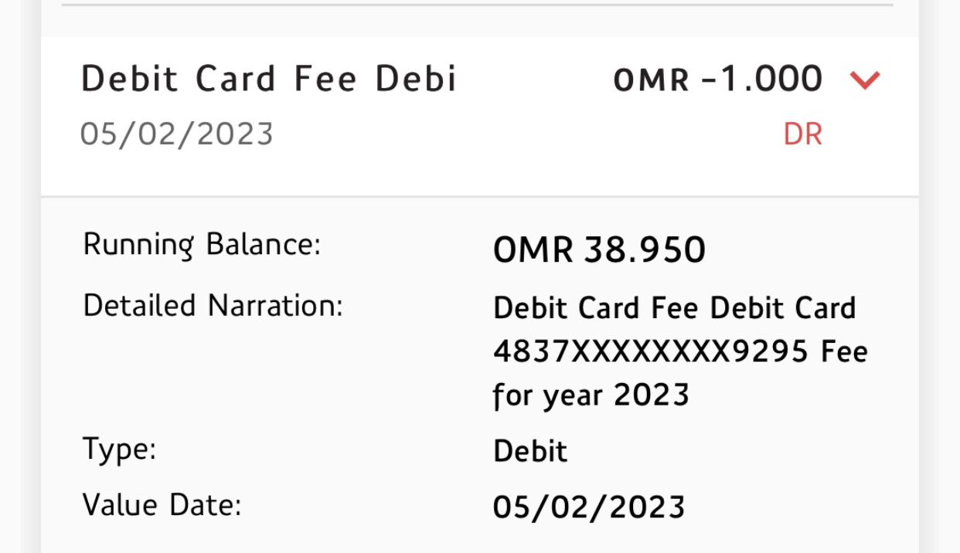
Task: Tap the "Debit Card Fee Debit Card" narration line
Action: click(674, 308)
